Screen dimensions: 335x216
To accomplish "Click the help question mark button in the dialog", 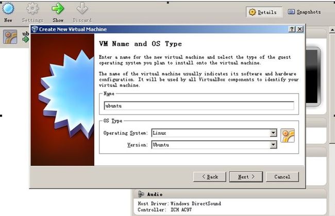I will coord(292,29).
